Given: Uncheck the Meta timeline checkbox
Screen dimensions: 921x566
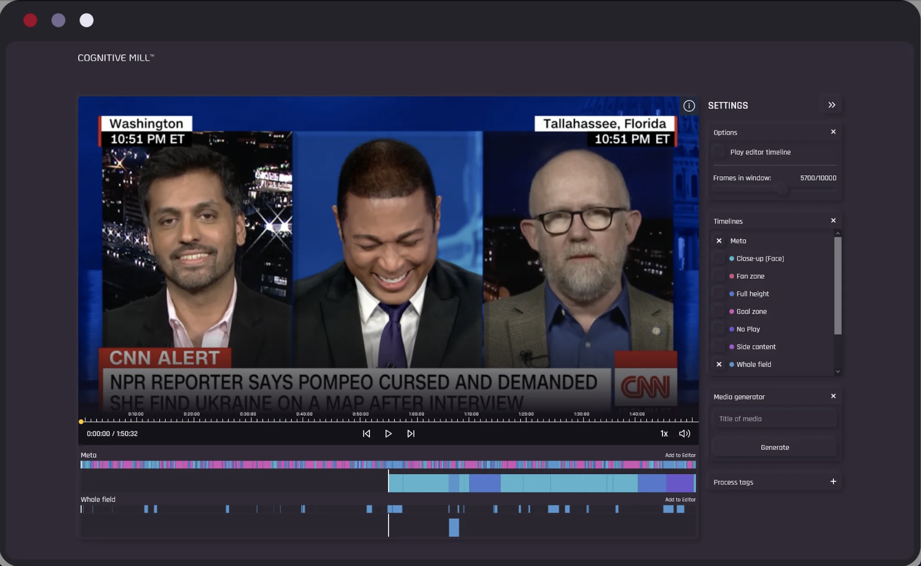Looking at the screenshot, I should point(719,241).
